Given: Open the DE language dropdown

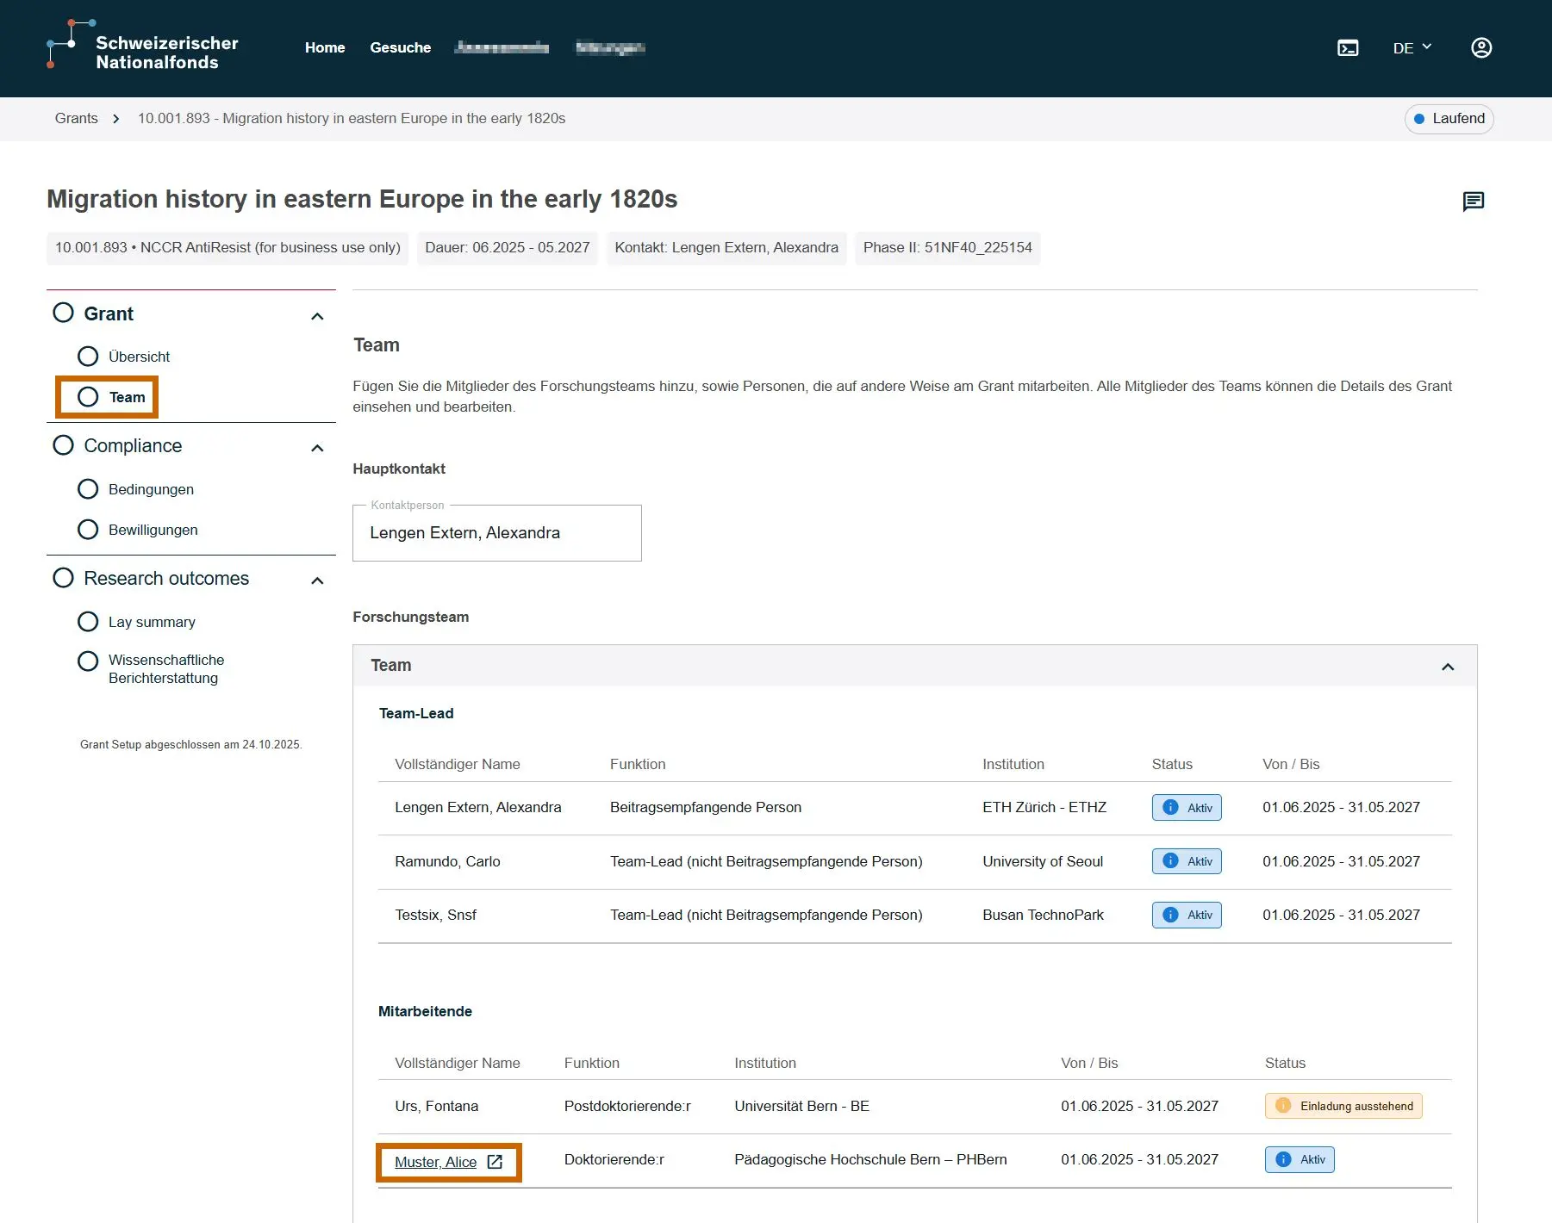Looking at the screenshot, I should point(1412,48).
